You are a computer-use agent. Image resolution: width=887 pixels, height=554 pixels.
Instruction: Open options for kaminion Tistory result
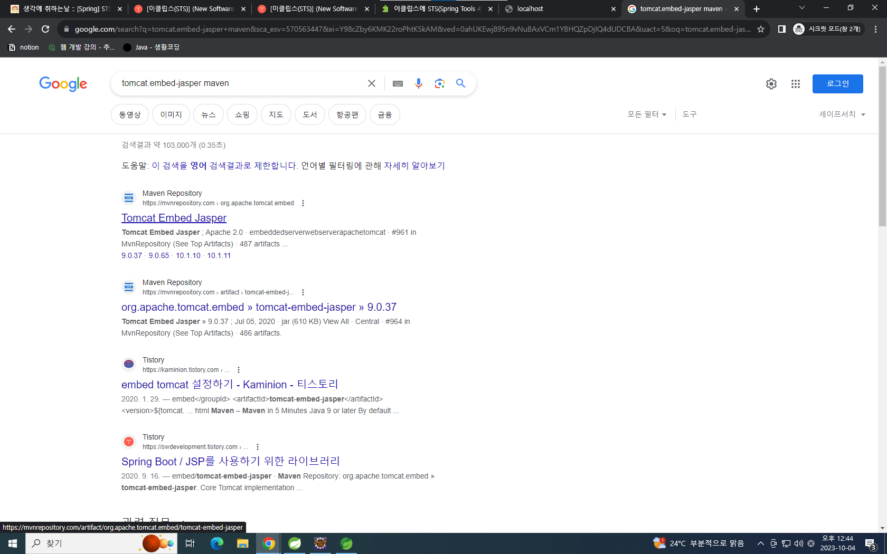pyautogui.click(x=239, y=370)
